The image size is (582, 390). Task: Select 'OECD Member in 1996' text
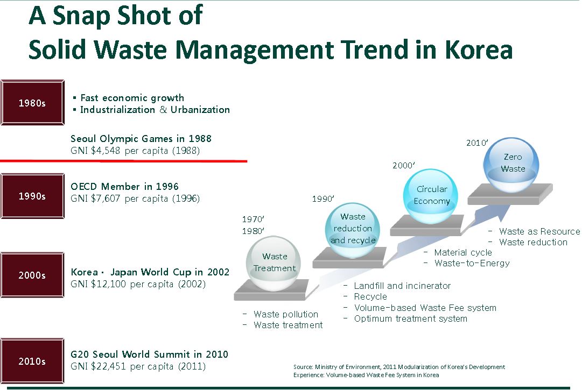[125, 187]
